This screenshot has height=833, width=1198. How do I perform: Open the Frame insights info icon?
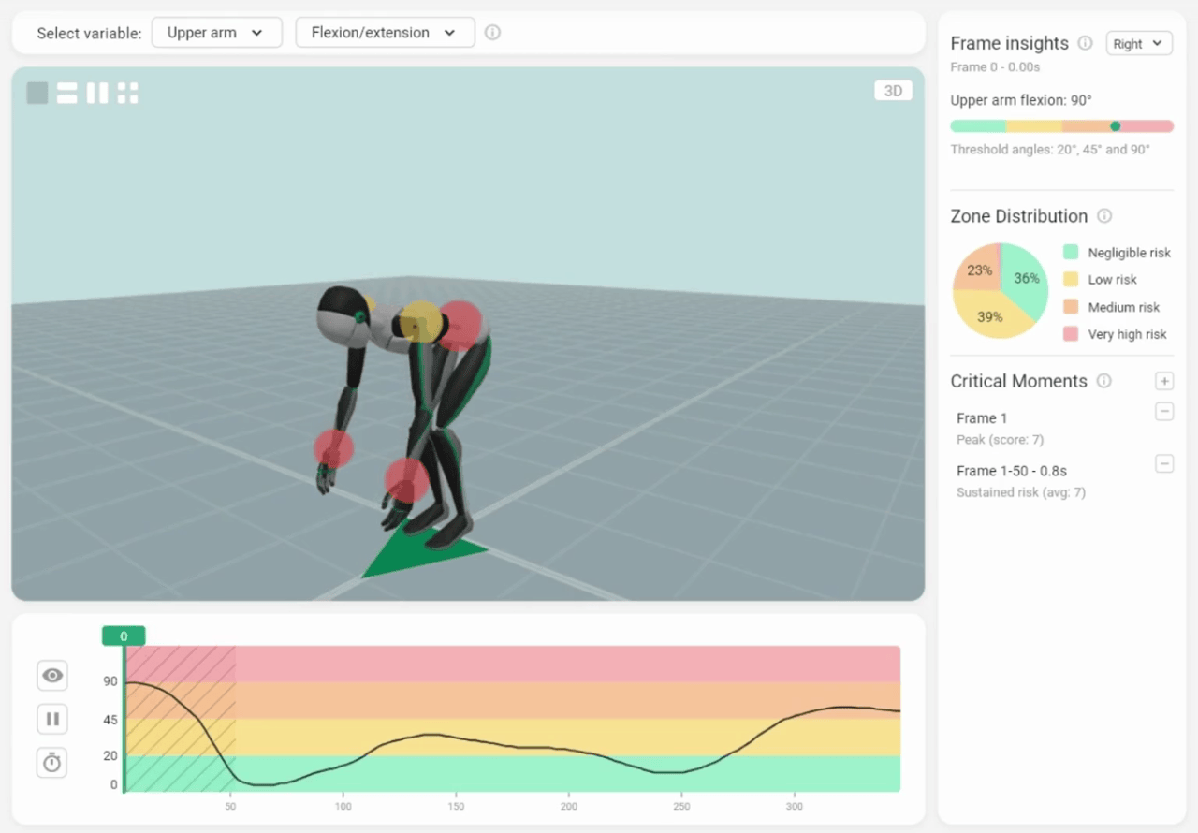click(x=1086, y=43)
